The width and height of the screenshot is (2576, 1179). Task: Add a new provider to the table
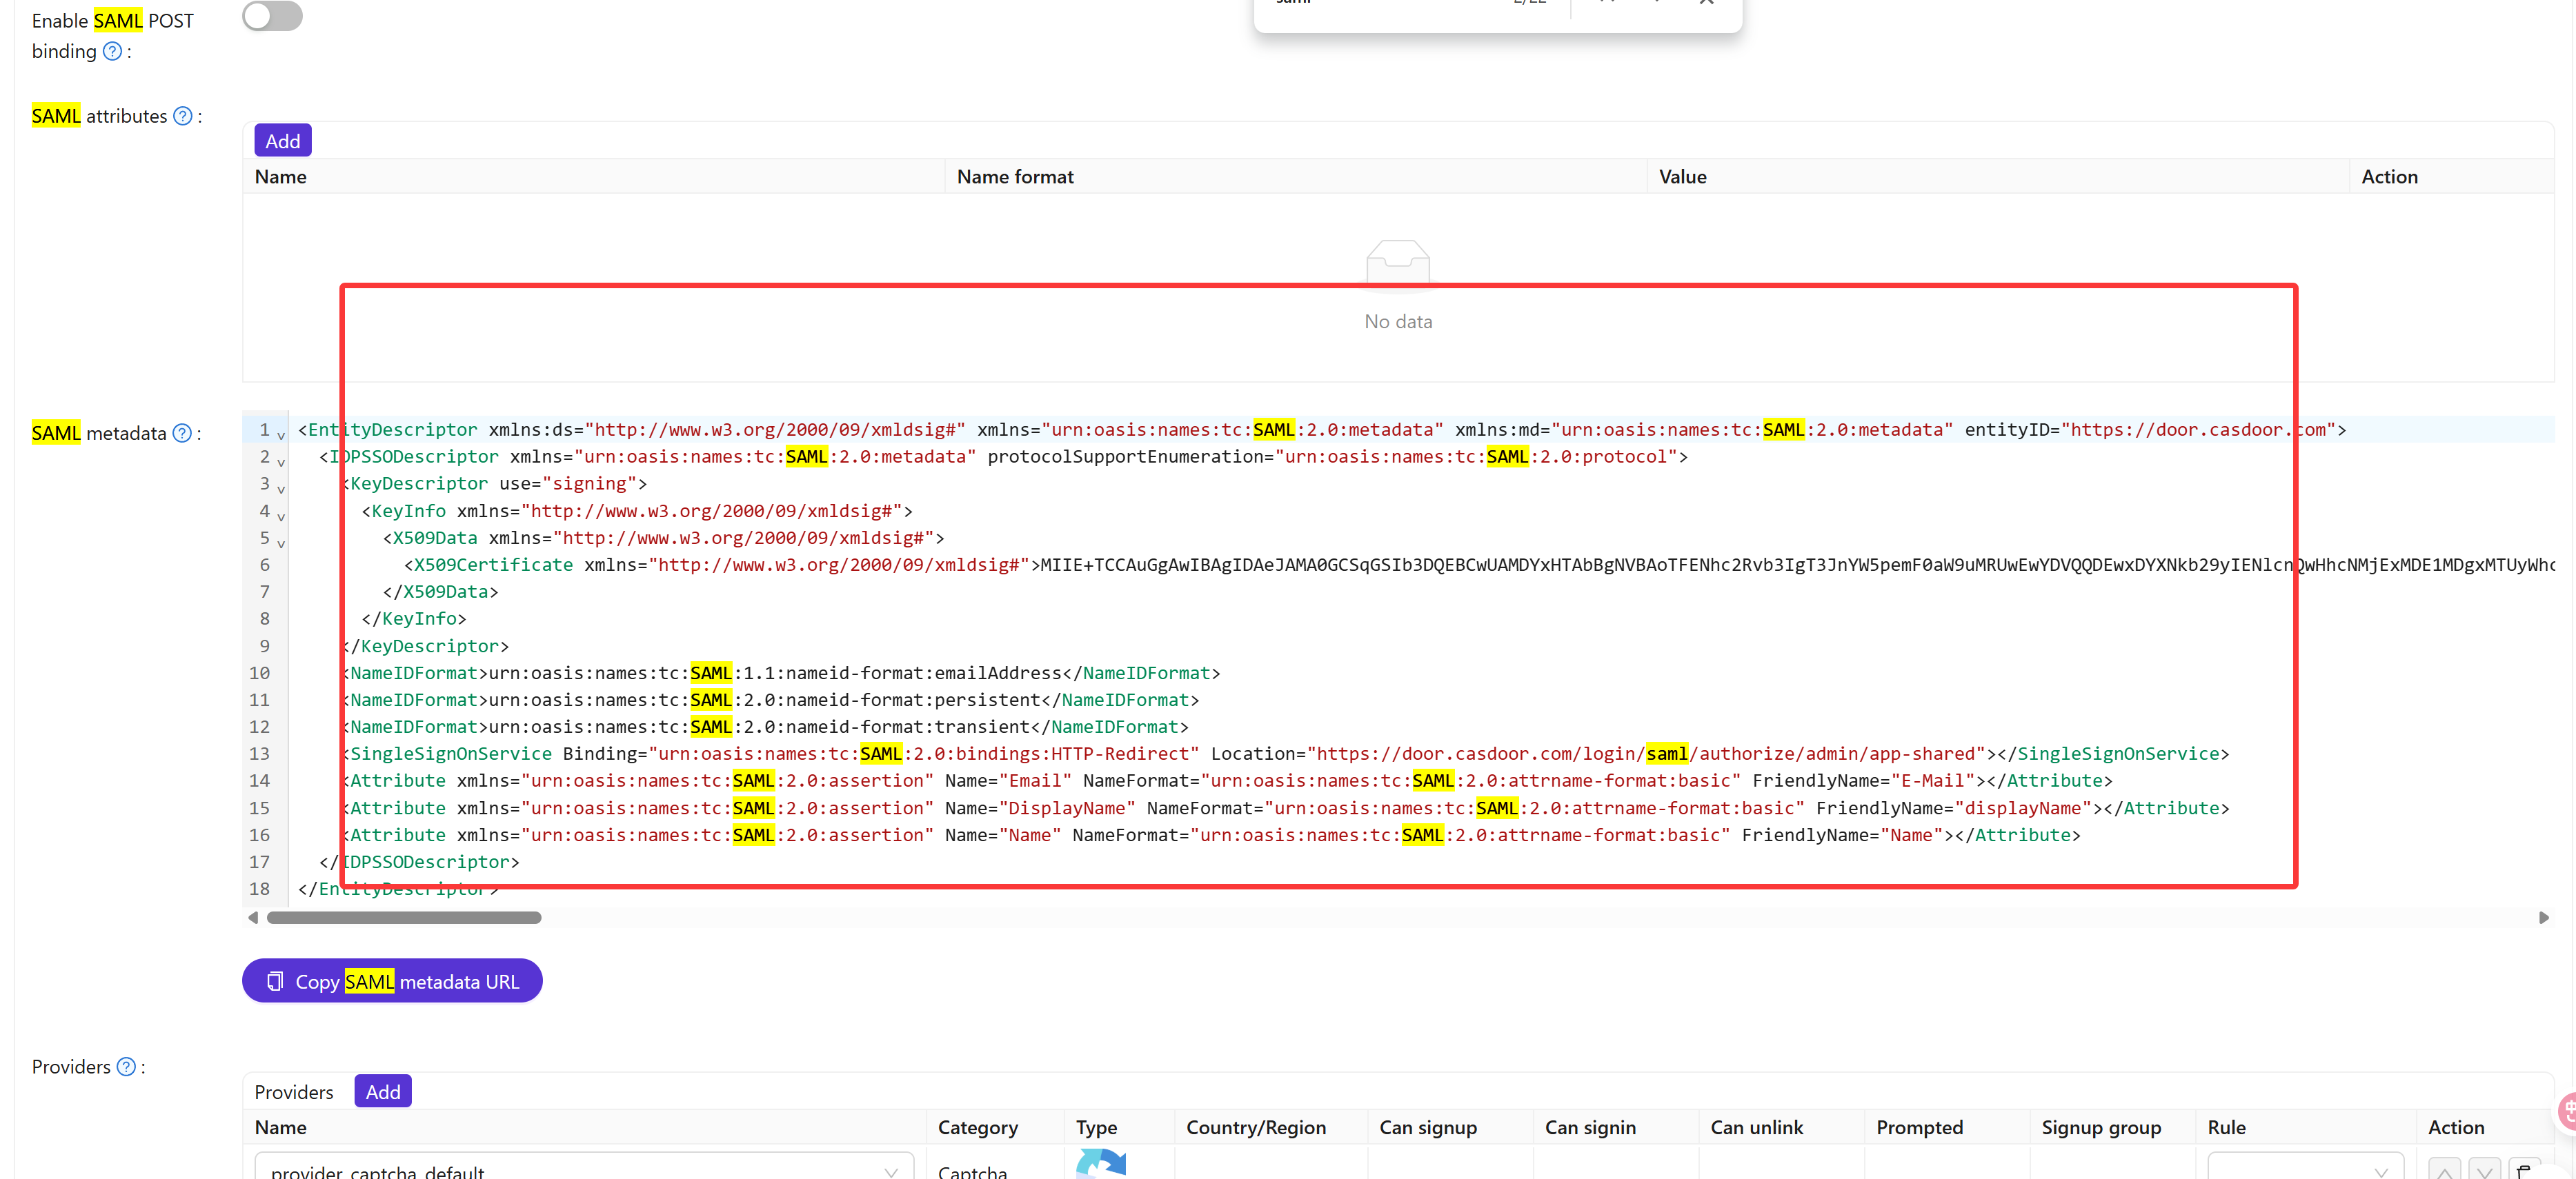click(383, 1091)
